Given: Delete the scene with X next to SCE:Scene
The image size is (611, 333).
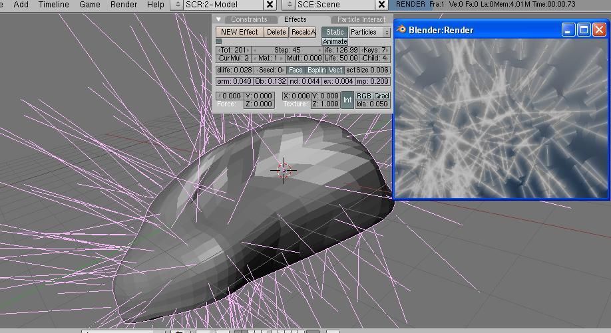Looking at the screenshot, I should 382,5.
